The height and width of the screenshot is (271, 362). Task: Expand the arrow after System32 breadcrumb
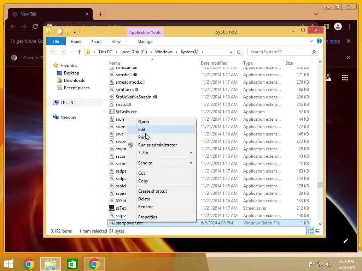click(x=203, y=52)
